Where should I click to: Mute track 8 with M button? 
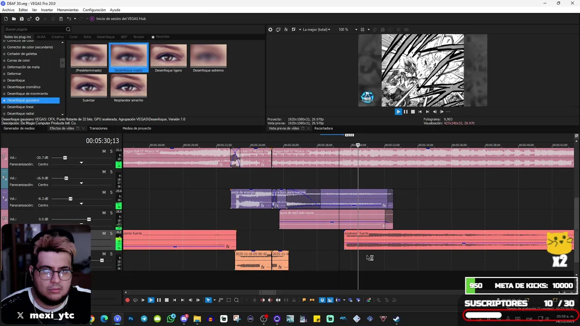[104, 172]
